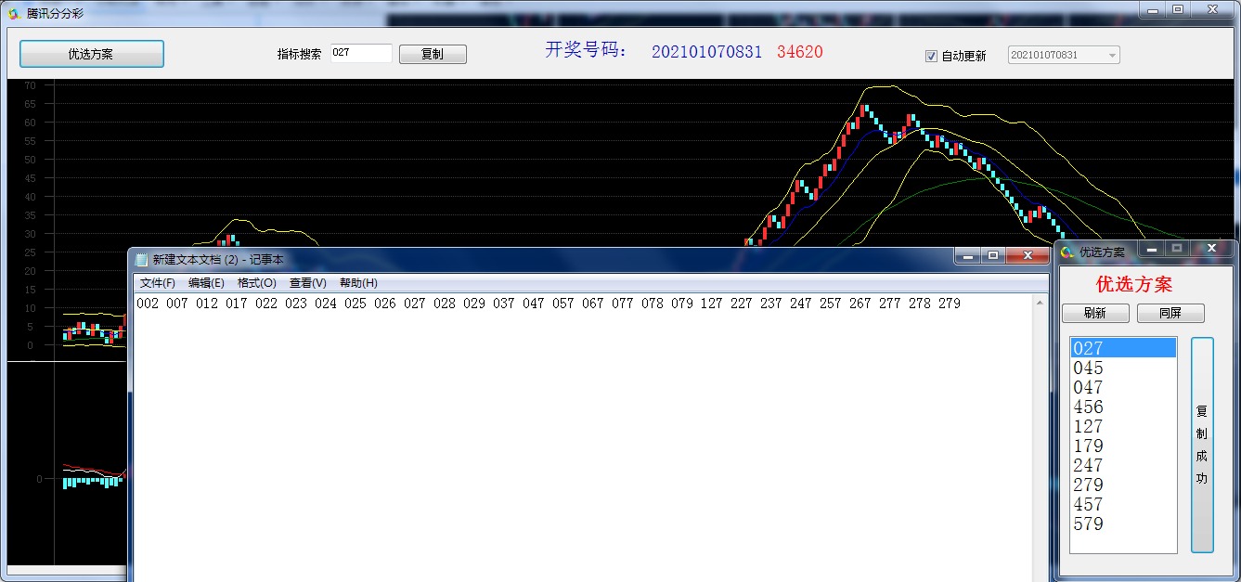The width and height of the screenshot is (1241, 582).
Task: Click the 腾讯分分彩 app icon in title bar
Action: (x=13, y=13)
